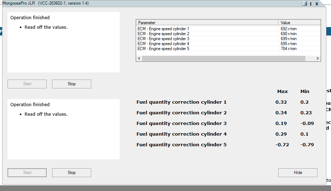
Task: Click the printer icon in title bar
Action: [304, 4]
